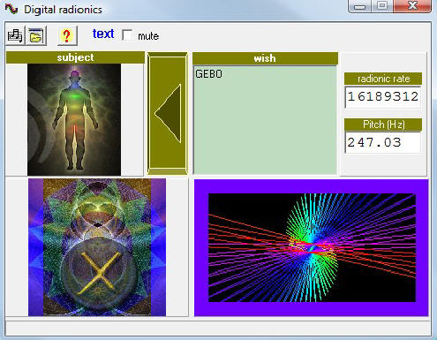
Task: Select the aura human body subject image
Action: pos(74,119)
